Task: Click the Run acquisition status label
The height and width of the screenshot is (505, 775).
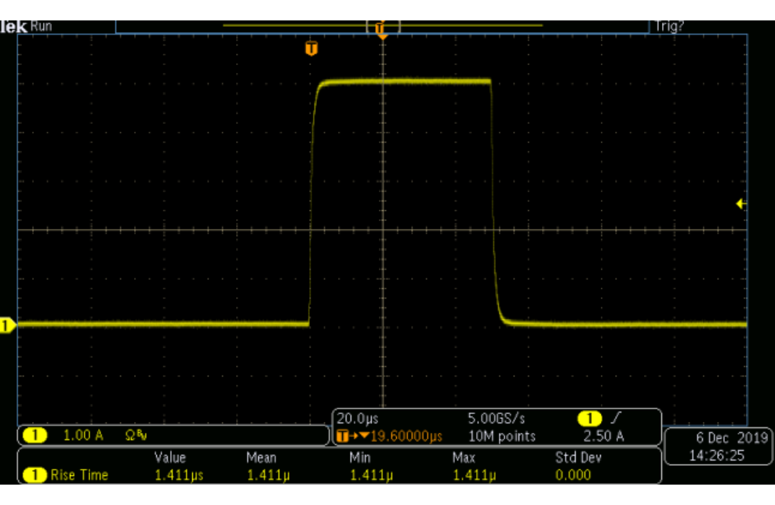Action: pos(41,26)
